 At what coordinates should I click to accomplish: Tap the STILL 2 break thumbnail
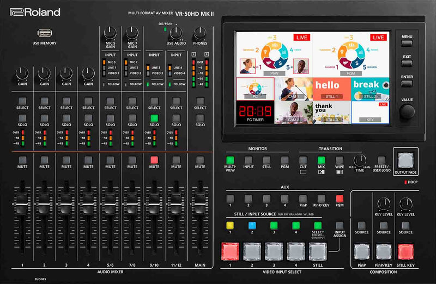[x=370, y=89]
